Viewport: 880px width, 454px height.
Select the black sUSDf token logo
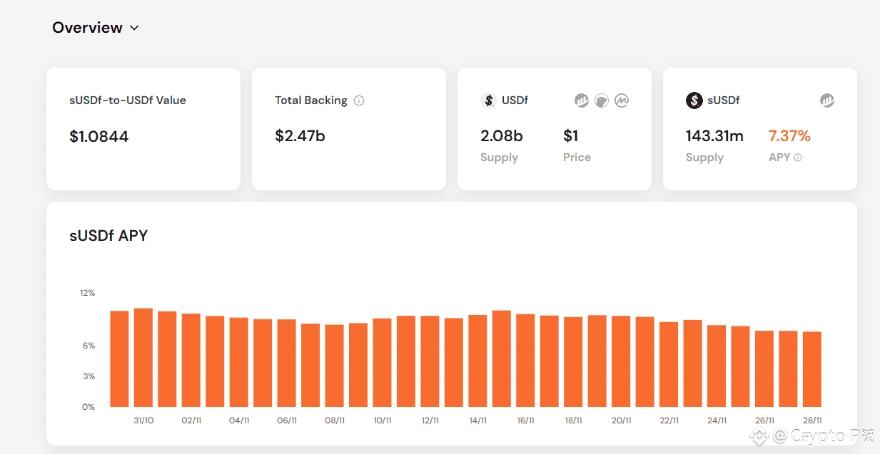pyautogui.click(x=694, y=100)
